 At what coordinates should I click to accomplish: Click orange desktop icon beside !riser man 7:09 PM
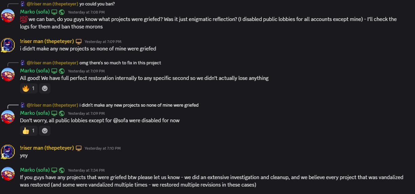click(79, 41)
